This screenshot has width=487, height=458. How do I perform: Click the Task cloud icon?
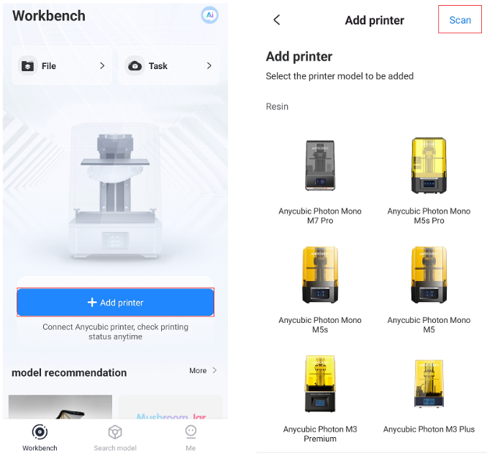click(x=135, y=66)
